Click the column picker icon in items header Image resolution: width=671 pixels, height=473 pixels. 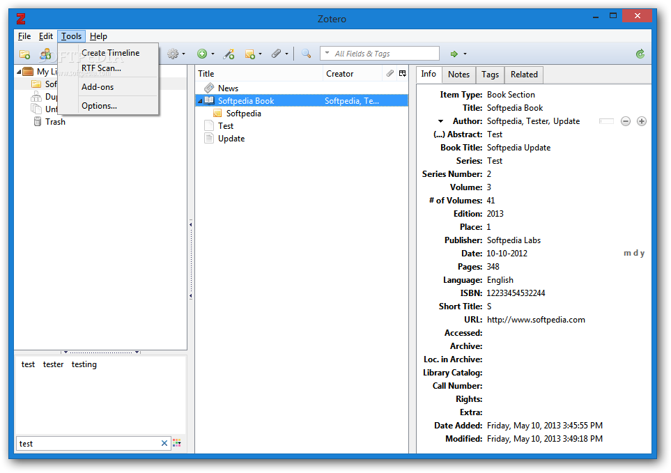click(x=403, y=74)
